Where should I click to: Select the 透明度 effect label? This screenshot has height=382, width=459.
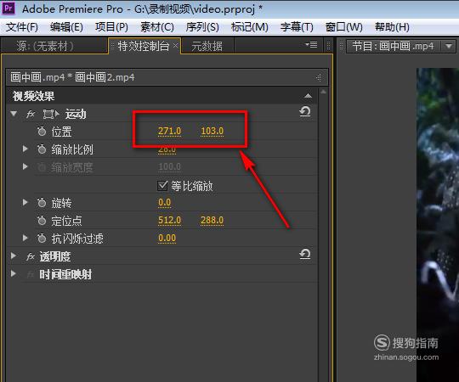[55, 256]
